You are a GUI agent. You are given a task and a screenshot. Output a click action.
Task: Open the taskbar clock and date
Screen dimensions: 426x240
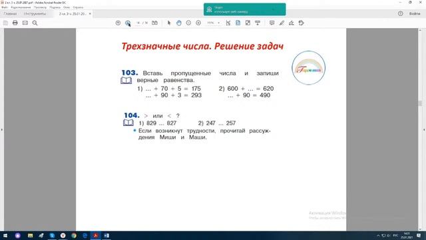coord(407,235)
